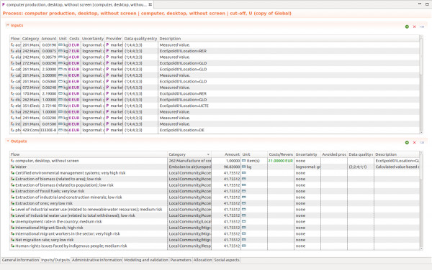Maximize the editor area using top-right icon
432x270 pixels.
tap(427, 4)
